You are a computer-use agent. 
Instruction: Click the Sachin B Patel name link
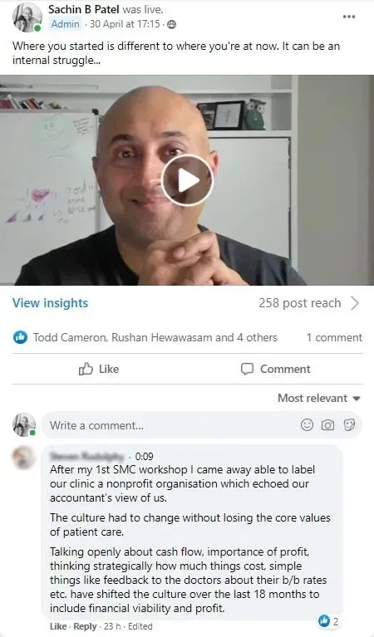[84, 9]
